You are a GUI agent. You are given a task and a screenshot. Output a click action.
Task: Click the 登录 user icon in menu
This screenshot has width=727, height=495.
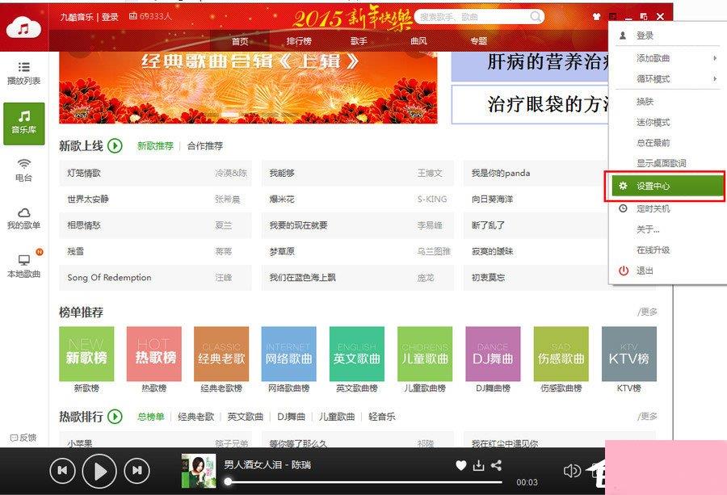click(623, 36)
